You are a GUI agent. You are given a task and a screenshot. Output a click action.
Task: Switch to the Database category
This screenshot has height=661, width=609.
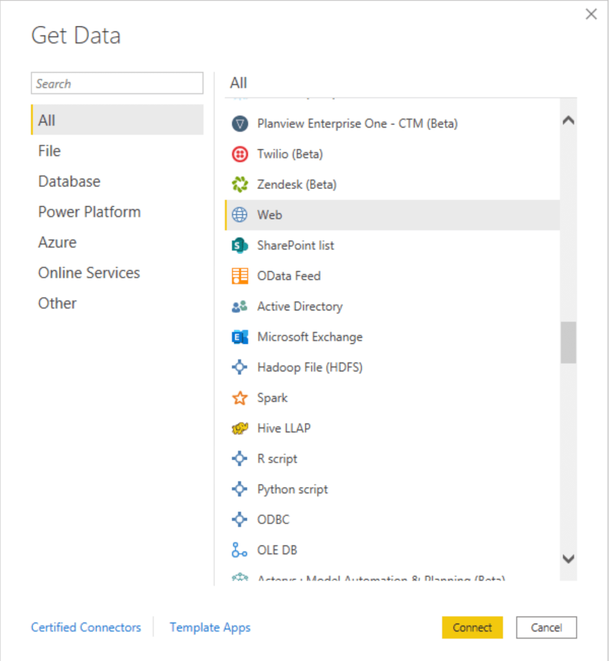69,181
